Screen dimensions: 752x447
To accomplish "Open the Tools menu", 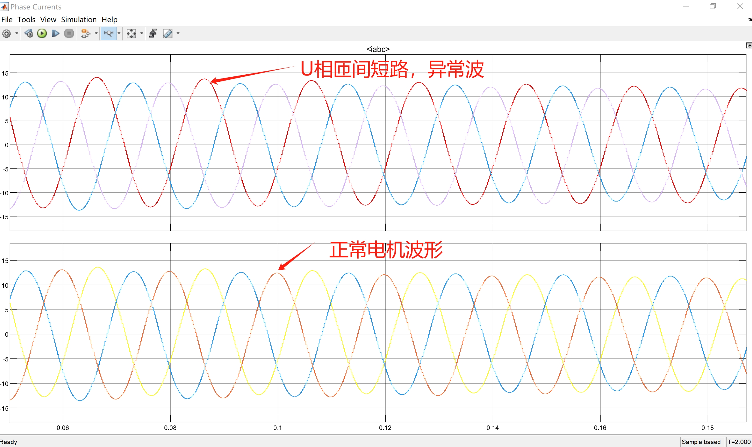I will click(x=26, y=19).
